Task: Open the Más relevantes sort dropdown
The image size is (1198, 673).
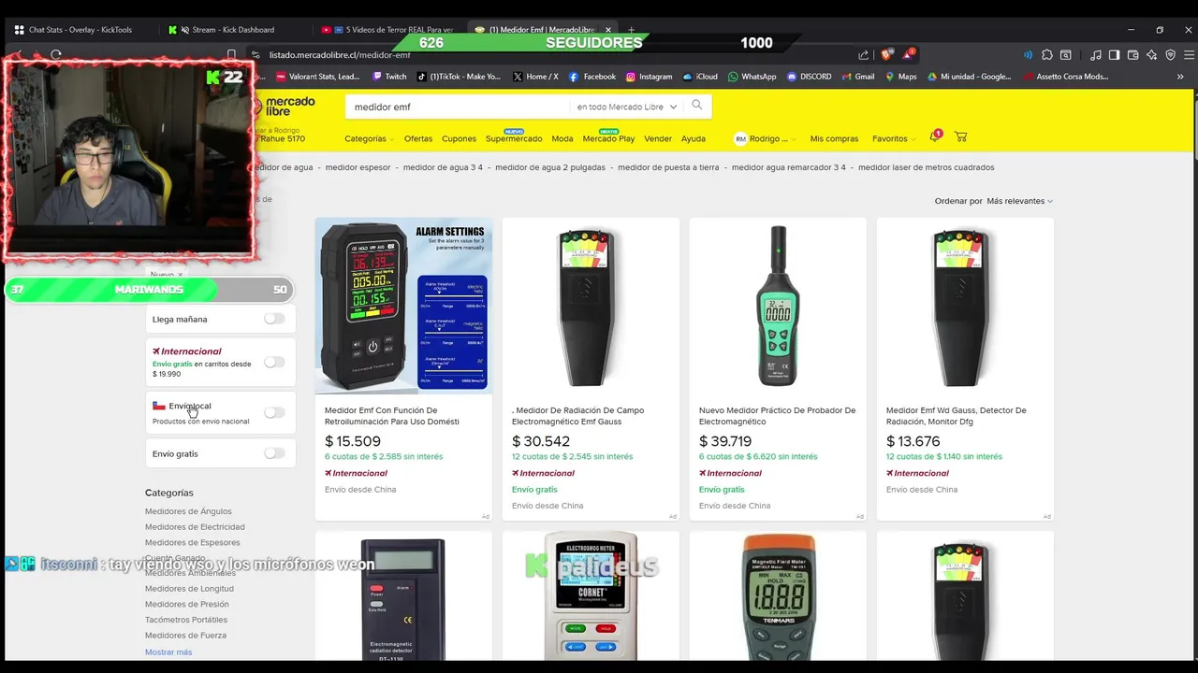Action: (x=1019, y=201)
